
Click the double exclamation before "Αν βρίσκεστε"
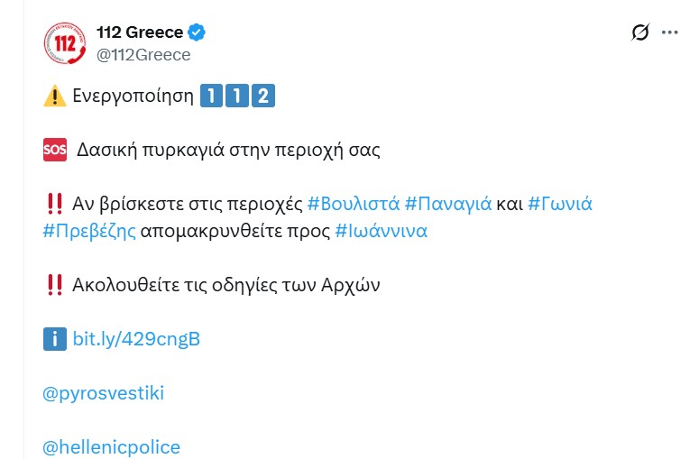[54, 204]
